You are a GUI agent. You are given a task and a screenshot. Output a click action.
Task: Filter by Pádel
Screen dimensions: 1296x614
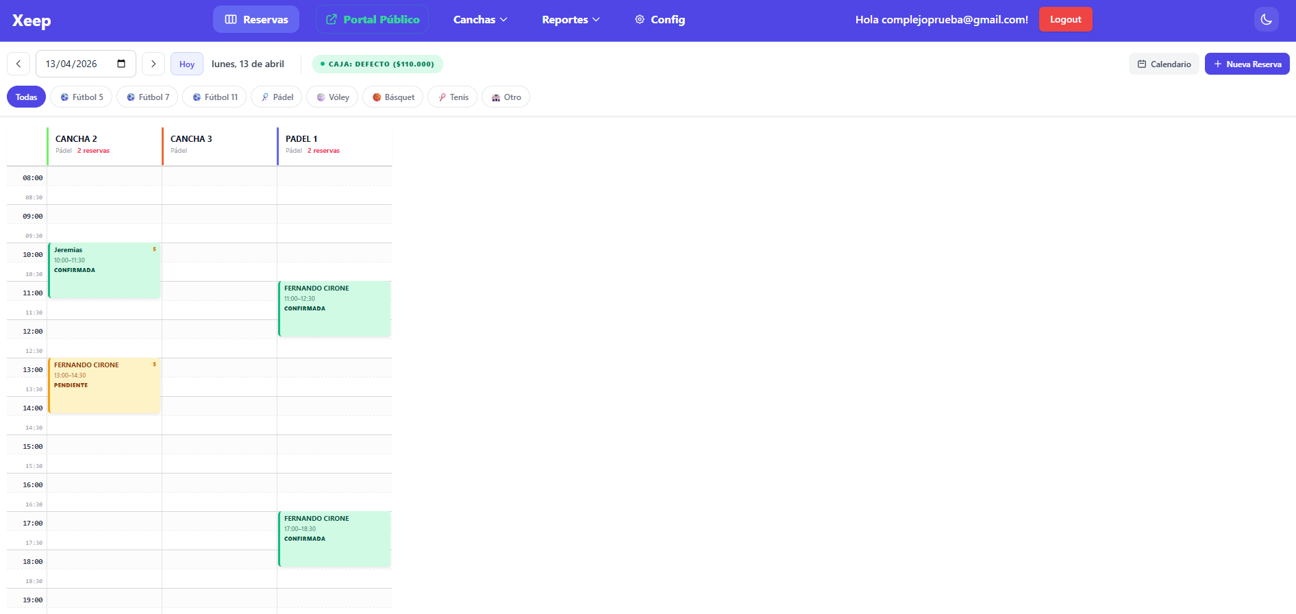(276, 97)
